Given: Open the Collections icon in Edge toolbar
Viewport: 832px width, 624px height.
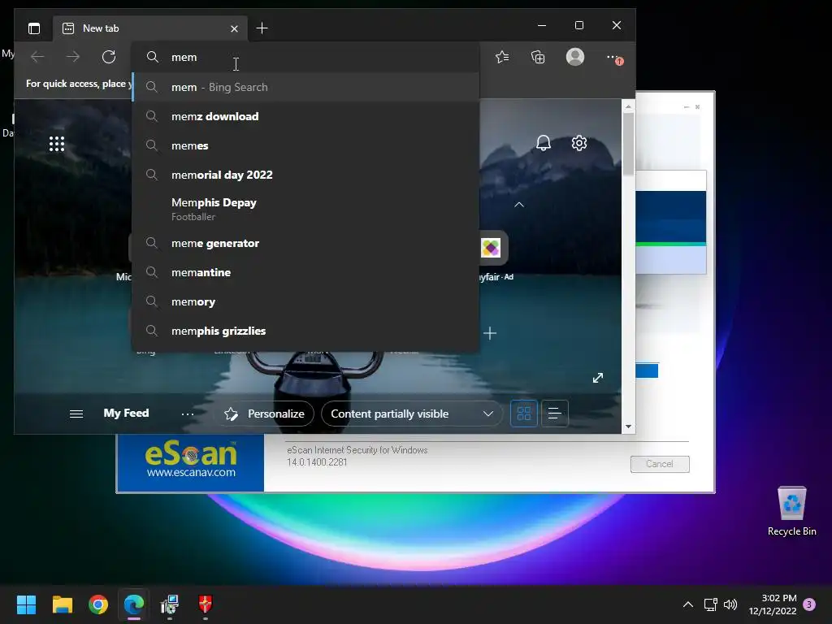Looking at the screenshot, I should (x=538, y=57).
